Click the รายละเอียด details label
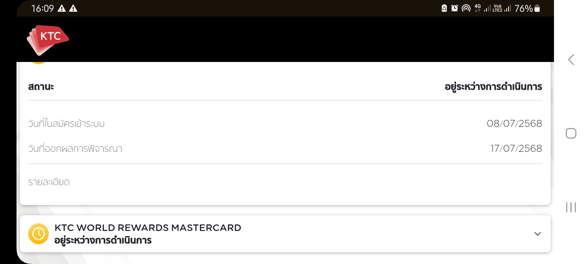Image resolution: width=587 pixels, height=264 pixels. (x=49, y=182)
